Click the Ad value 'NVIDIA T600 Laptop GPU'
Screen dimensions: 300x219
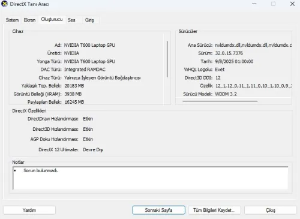click(x=89, y=45)
